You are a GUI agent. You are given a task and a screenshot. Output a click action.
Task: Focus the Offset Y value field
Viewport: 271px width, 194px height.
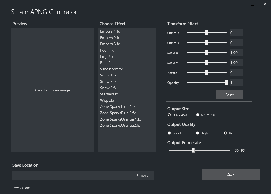coord(236,43)
